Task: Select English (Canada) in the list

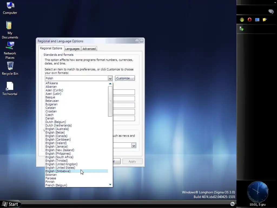Action: (77, 136)
